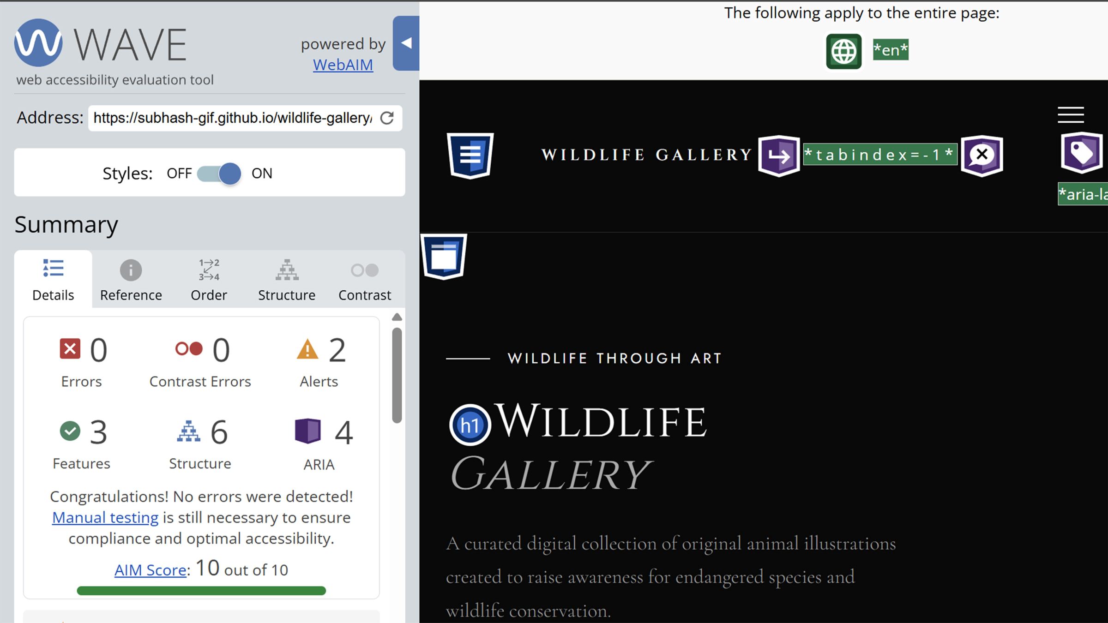
Task: Click the header landmark icon
Action: pos(470,155)
